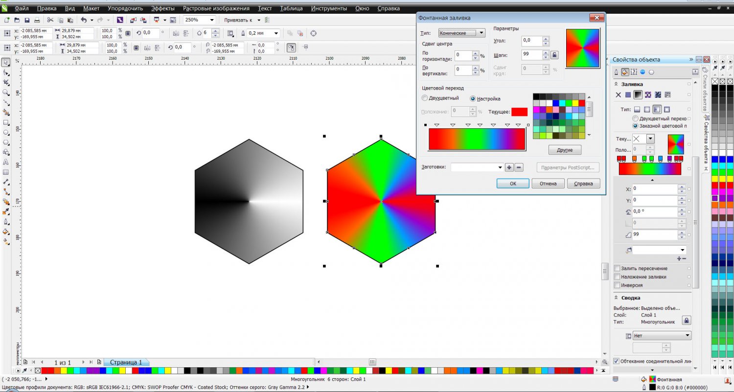Select the Zoom magnifier tool
This screenshot has width=734, height=392.
coord(6,92)
